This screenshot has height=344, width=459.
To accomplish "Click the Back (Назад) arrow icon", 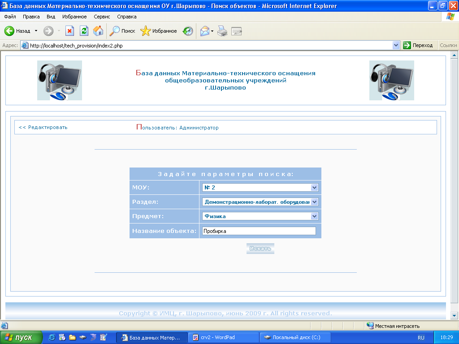I will pos(10,31).
